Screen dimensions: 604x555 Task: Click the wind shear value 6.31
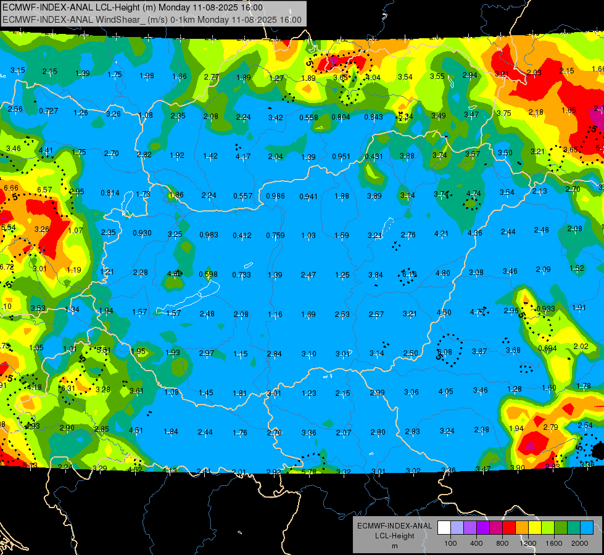pos(68,388)
